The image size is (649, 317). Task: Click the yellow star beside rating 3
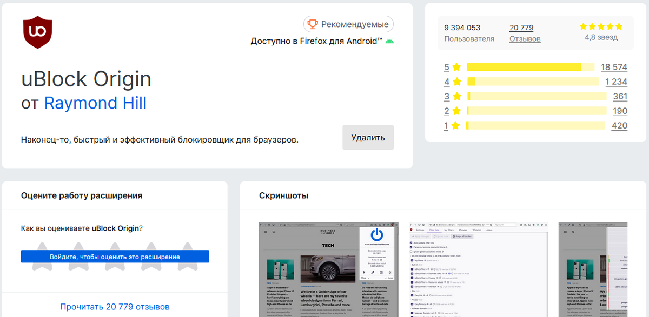(456, 96)
